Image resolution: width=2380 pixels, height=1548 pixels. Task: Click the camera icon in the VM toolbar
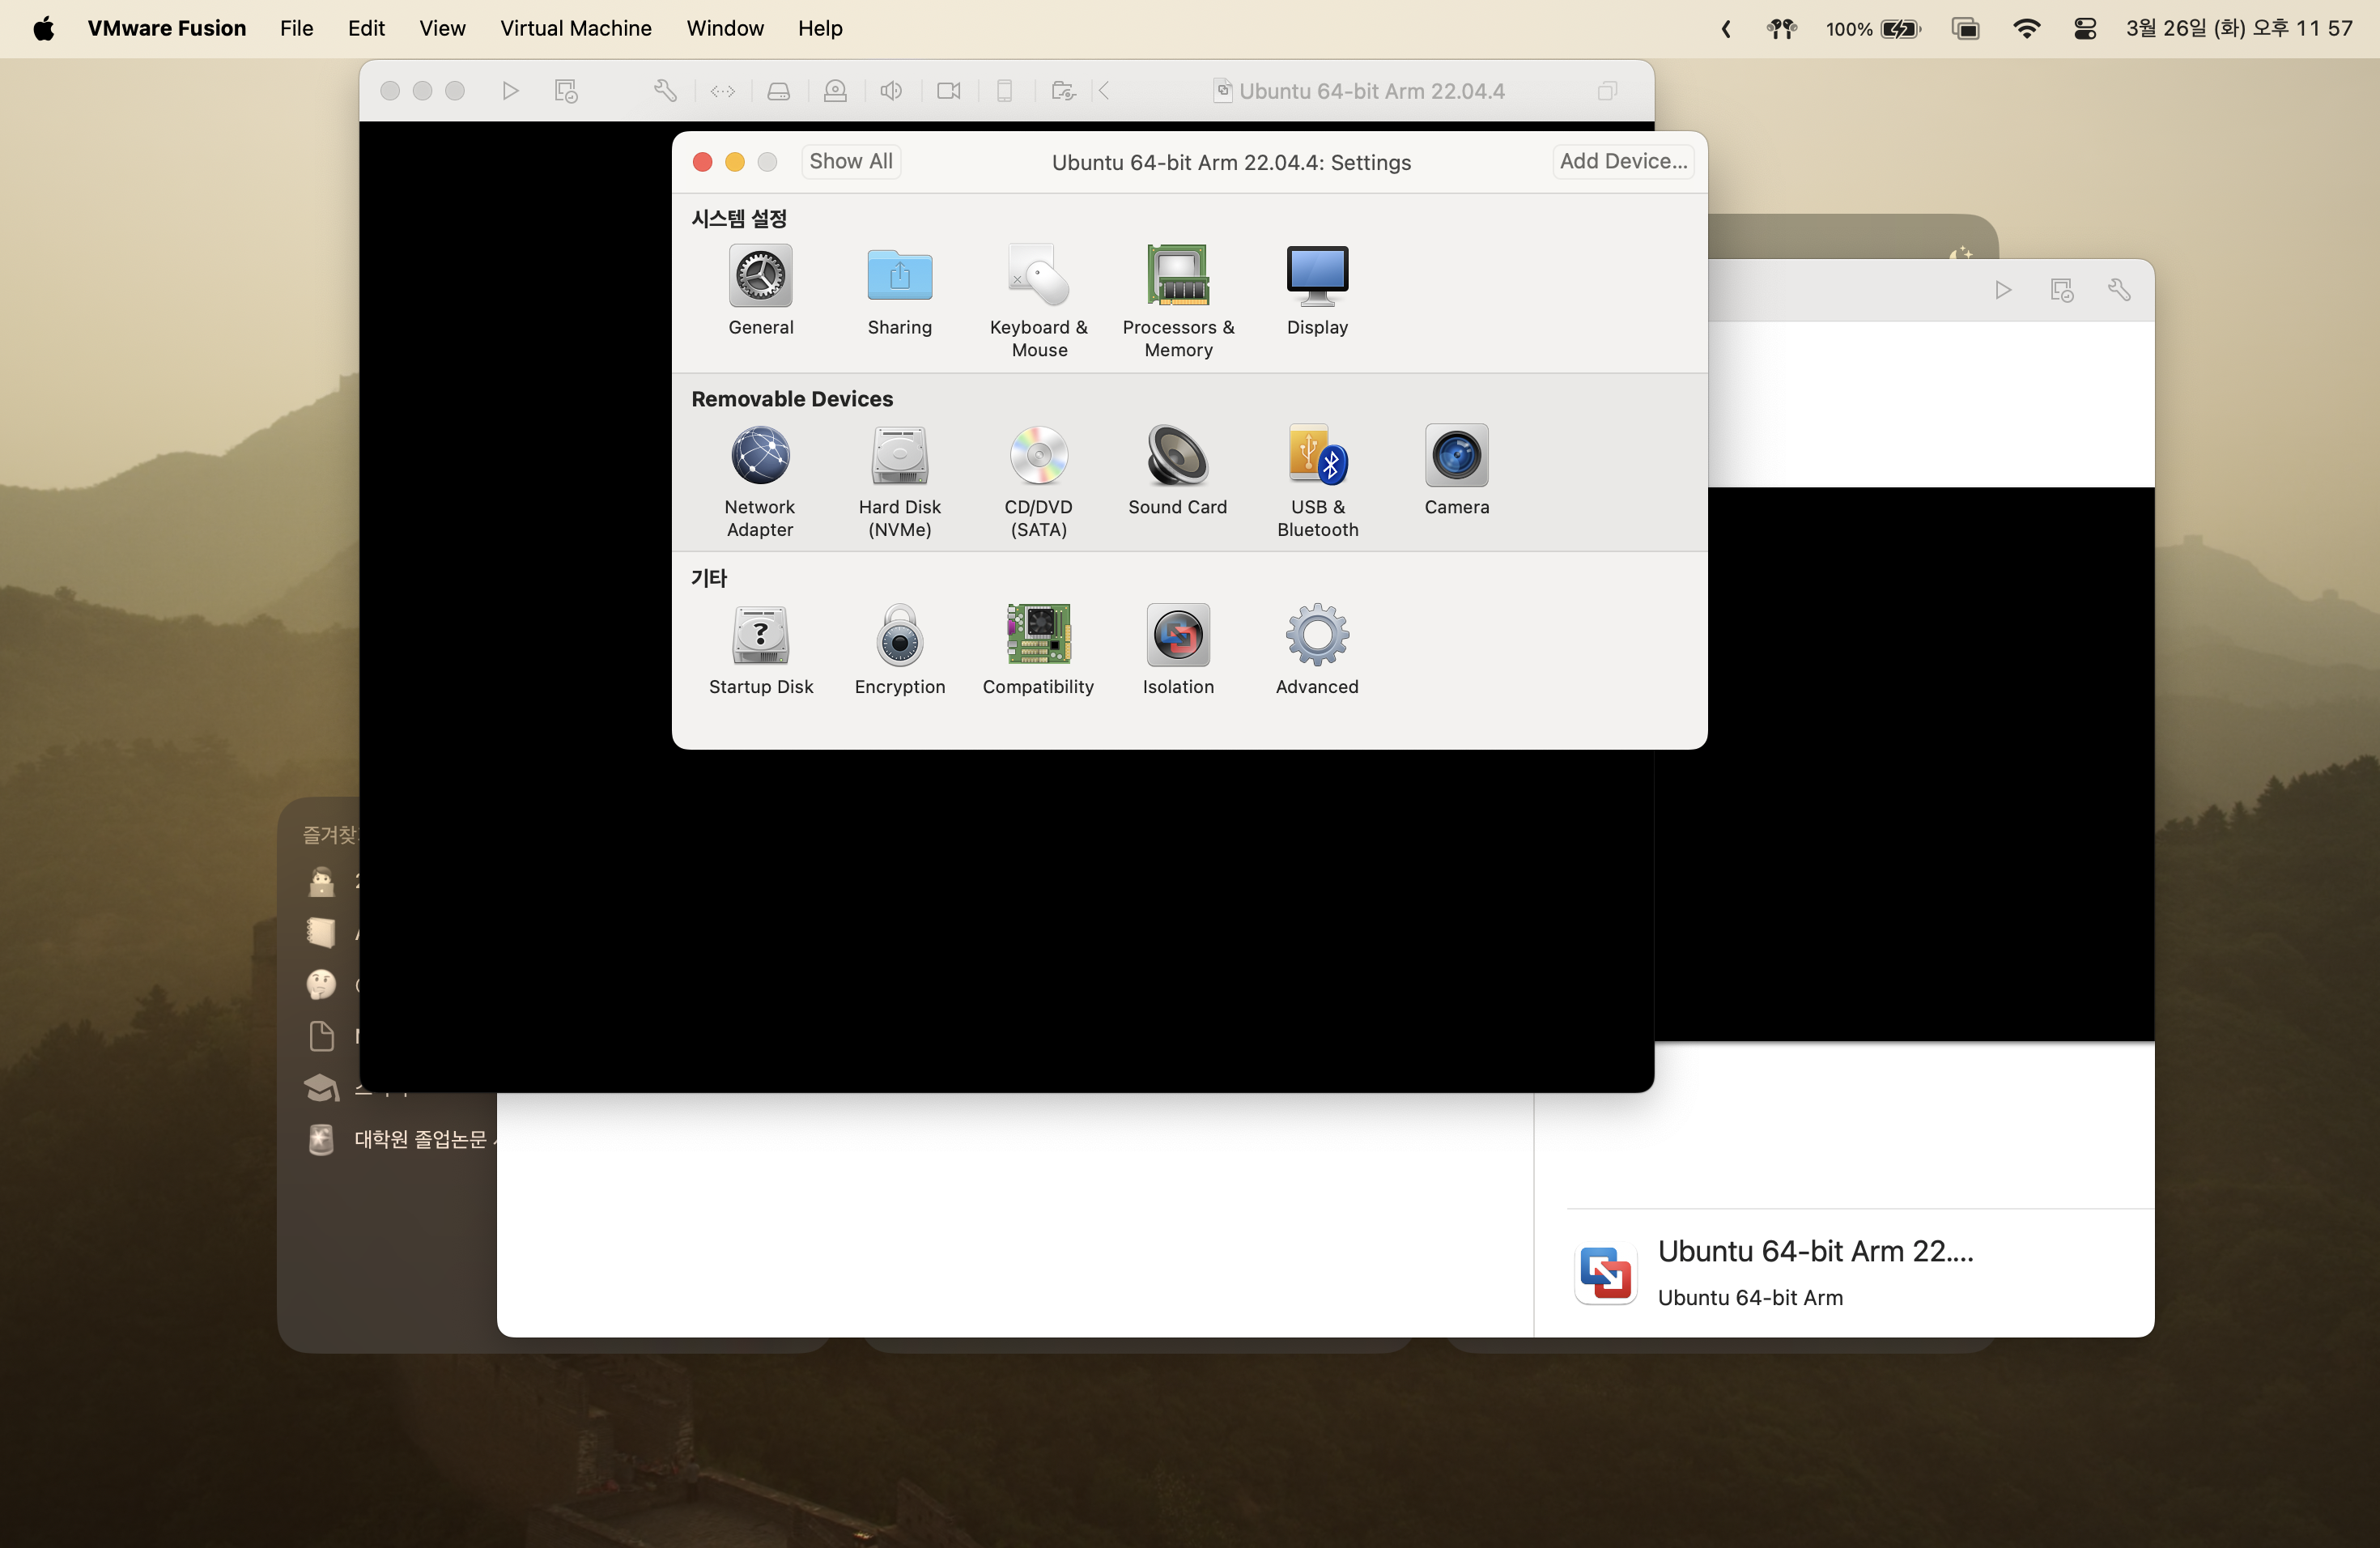pos(948,91)
